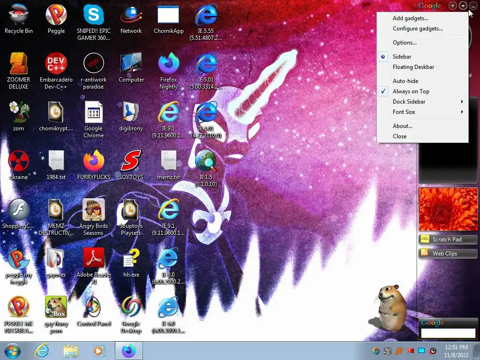Open the ShoppingC... Flash icon
The width and height of the screenshot is (480, 360).
point(18,214)
